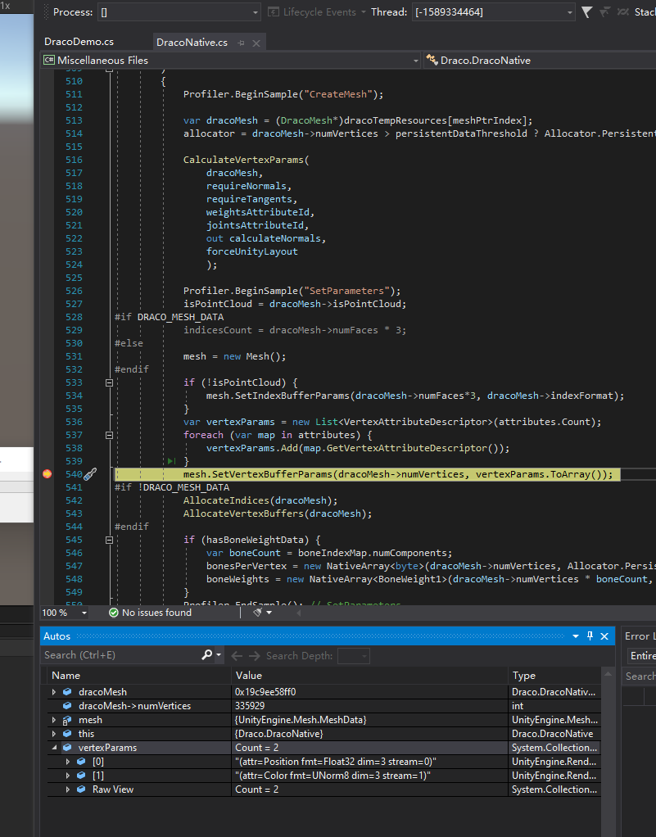
Task: Click the Draco.DracoNative breadcrumb icon
Action: (432, 59)
